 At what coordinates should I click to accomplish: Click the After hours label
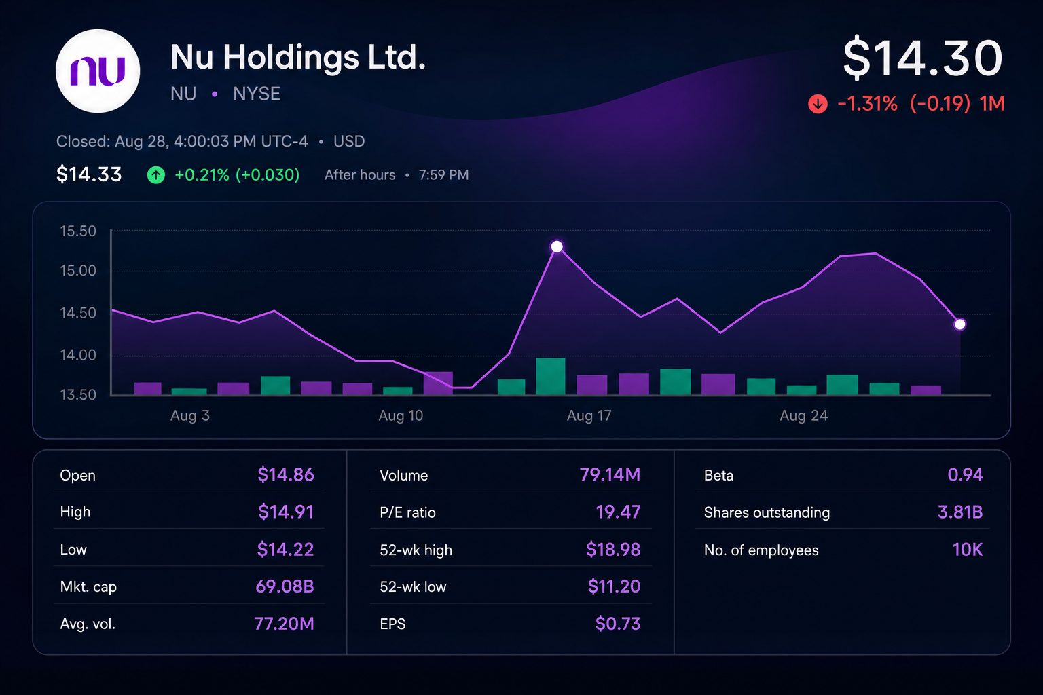pyautogui.click(x=360, y=175)
